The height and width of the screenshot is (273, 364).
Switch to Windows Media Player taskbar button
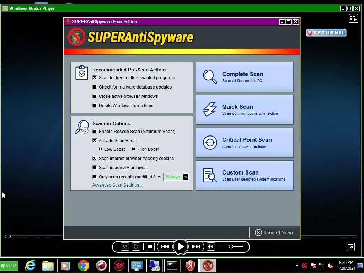pyautogui.click(x=66, y=266)
